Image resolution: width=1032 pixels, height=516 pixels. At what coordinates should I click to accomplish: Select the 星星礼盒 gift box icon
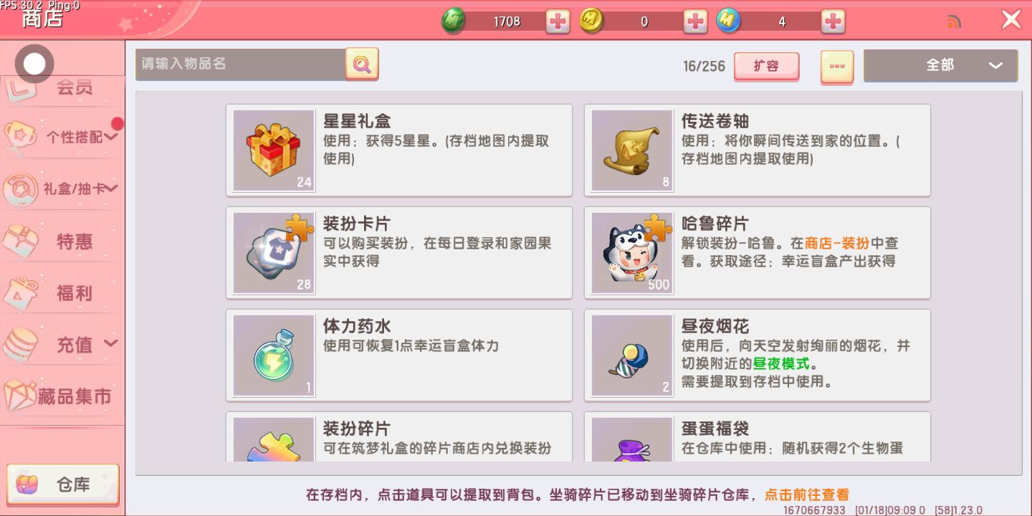[x=274, y=150]
